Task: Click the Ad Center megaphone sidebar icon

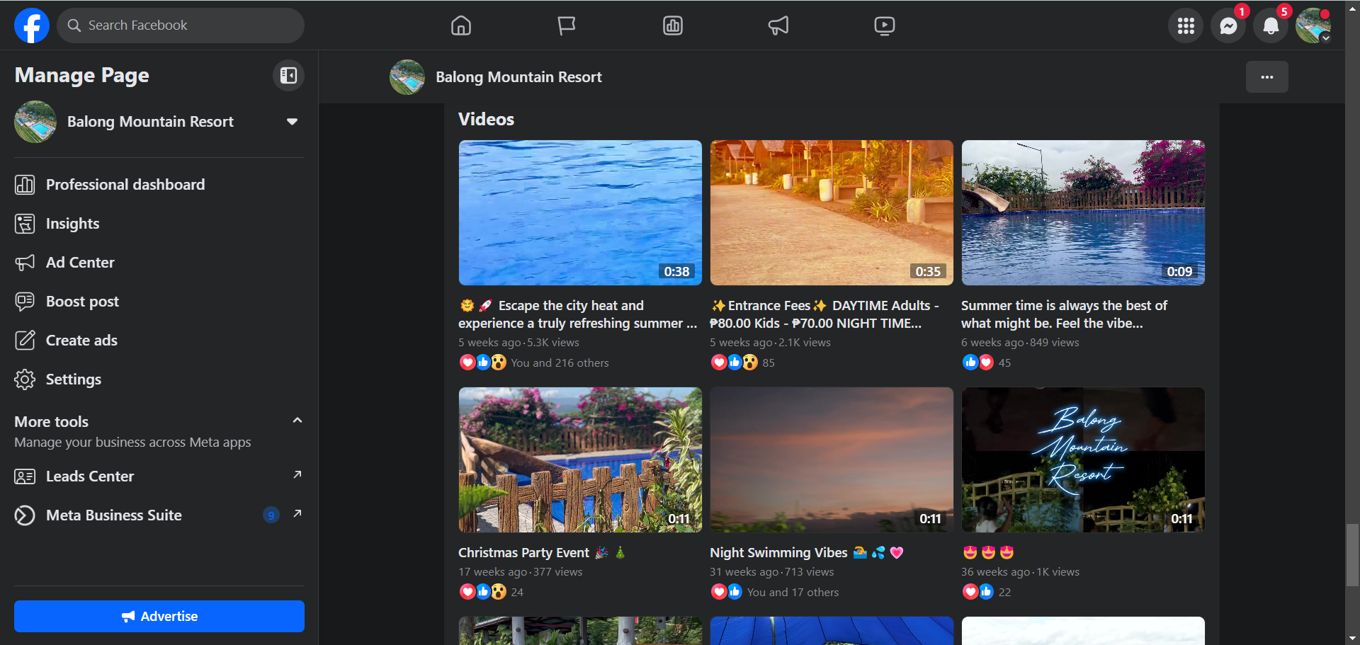Action: tap(25, 263)
